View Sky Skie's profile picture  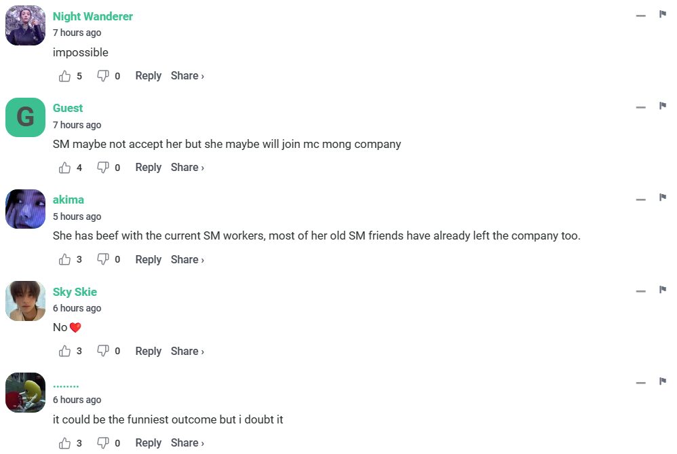coord(26,301)
